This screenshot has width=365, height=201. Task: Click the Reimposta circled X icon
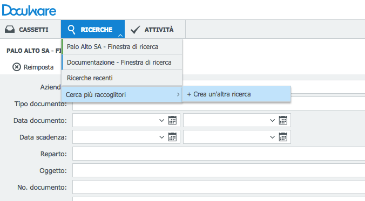(x=17, y=67)
